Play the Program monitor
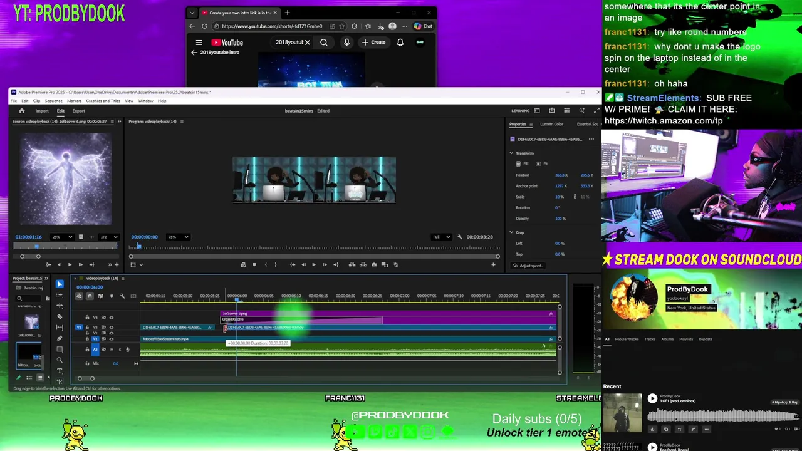Screen dimensions: 802x451 pos(314,264)
